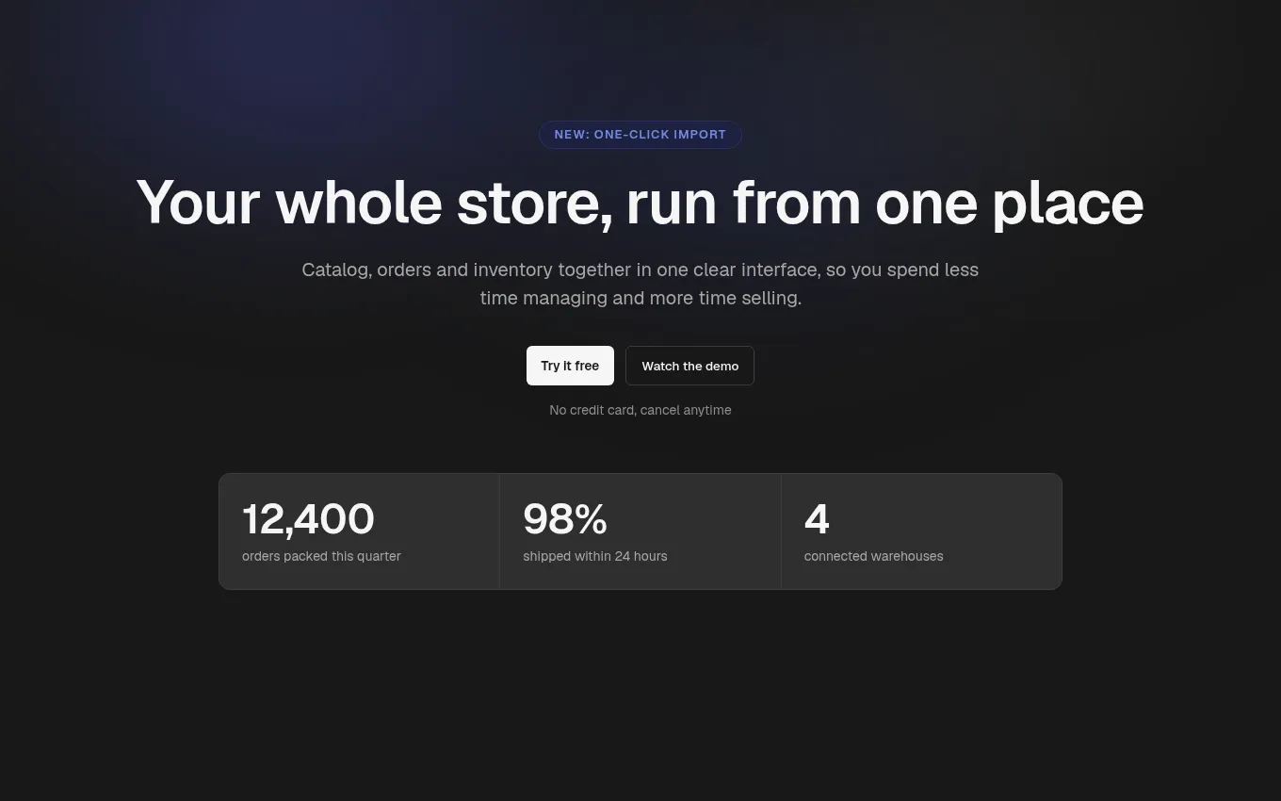The image size is (1281, 801).
Task: Open the Watch the demo button
Action: tap(689, 366)
